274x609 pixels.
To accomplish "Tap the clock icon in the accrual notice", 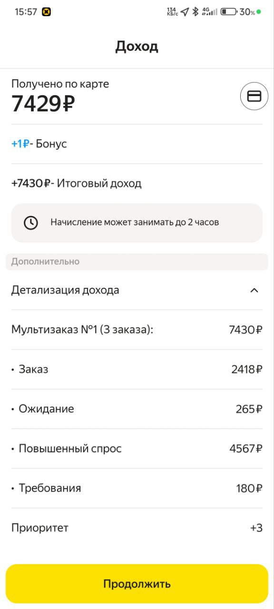I will point(31,222).
